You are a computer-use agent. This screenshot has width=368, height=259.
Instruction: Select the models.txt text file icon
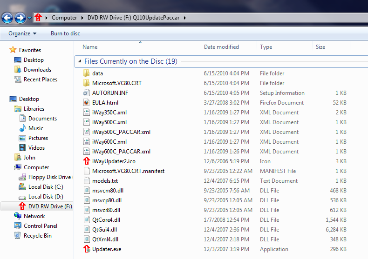pos(87,181)
